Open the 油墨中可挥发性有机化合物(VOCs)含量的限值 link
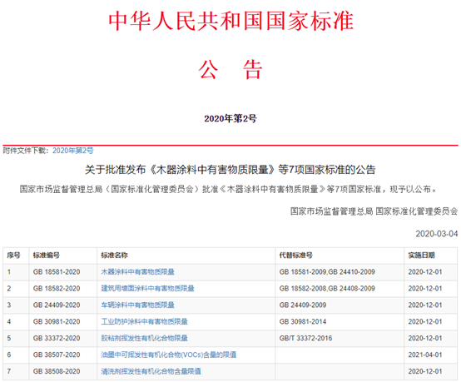461x382 pixels. point(169,355)
